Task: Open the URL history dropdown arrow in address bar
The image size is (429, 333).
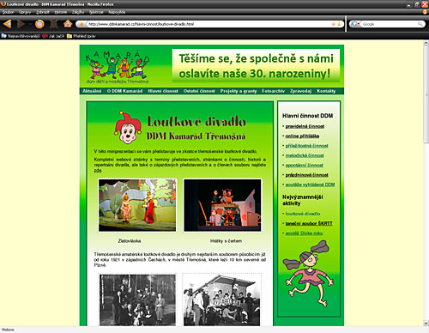Action: point(339,24)
